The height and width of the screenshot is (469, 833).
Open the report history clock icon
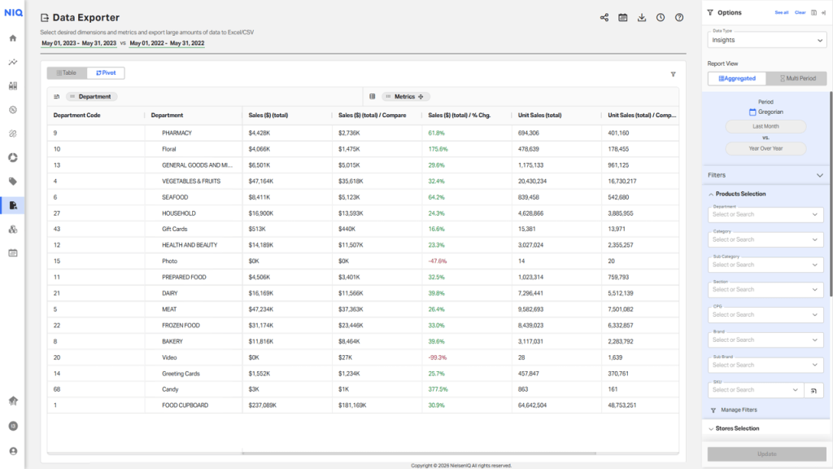tap(660, 17)
